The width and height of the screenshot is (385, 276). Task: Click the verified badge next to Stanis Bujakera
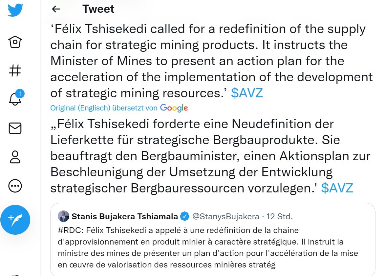184,216
